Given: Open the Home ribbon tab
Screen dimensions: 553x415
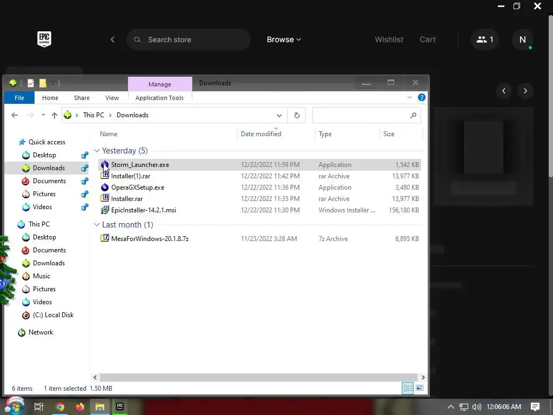Looking at the screenshot, I should click(50, 98).
